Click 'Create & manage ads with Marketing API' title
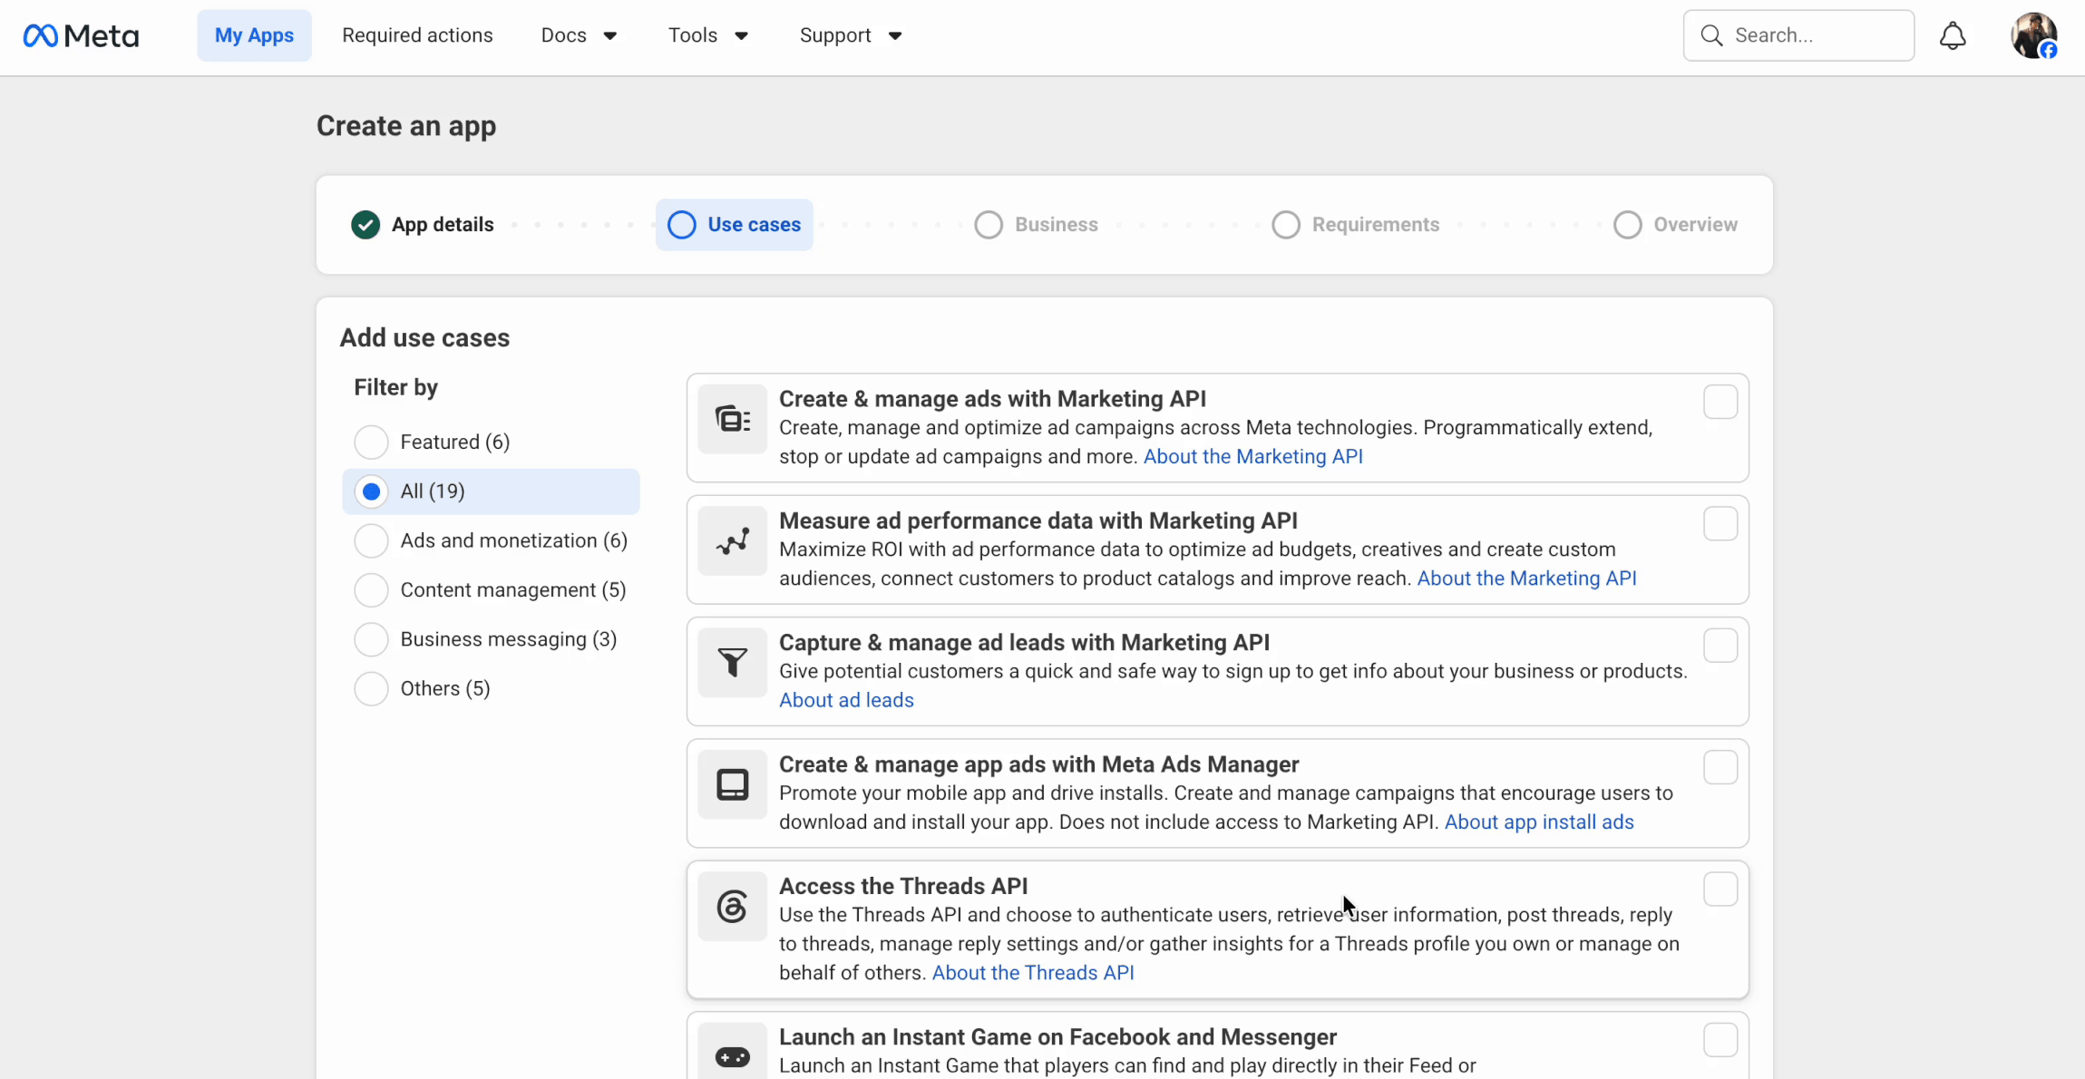2085x1079 pixels. click(993, 399)
